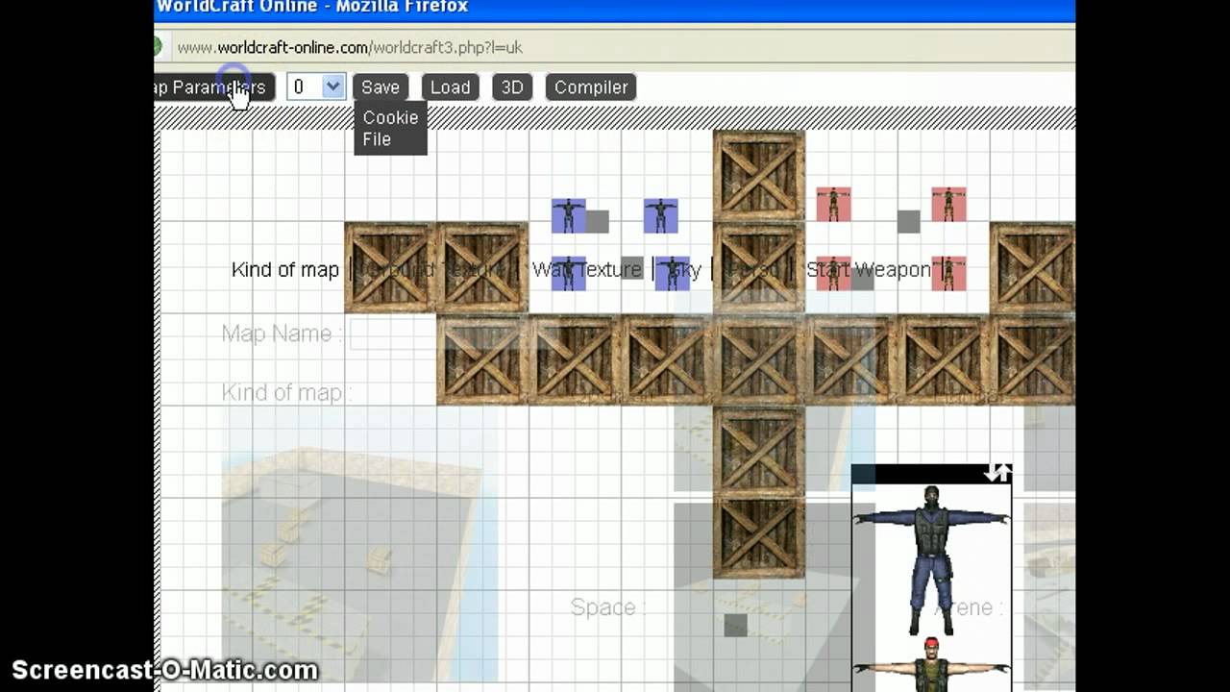The height and width of the screenshot is (692, 1230).
Task: Open the Ground Texture tab
Action: coord(434,270)
